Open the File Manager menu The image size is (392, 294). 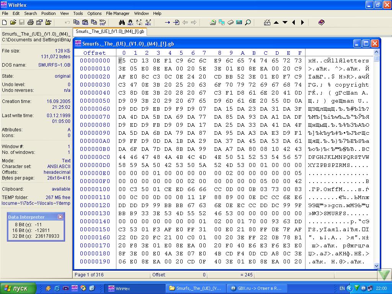click(x=118, y=13)
